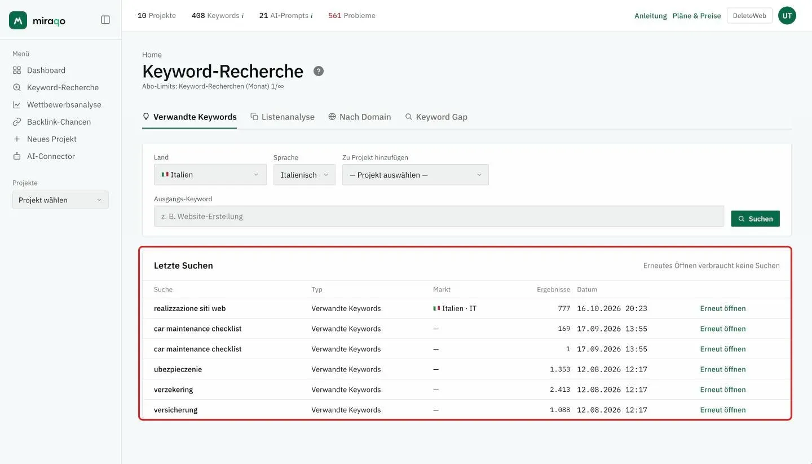Select the Verwandte Keywords tab
The height and width of the screenshot is (464, 812).
click(x=189, y=117)
